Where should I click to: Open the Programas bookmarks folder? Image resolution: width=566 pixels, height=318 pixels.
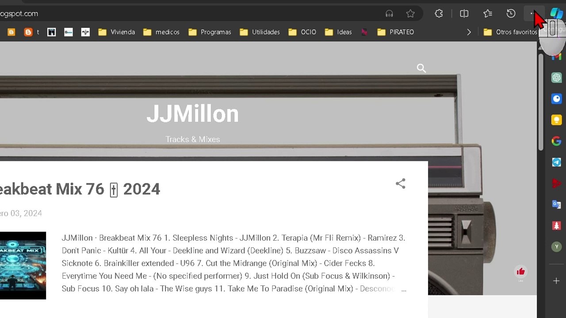coord(210,32)
